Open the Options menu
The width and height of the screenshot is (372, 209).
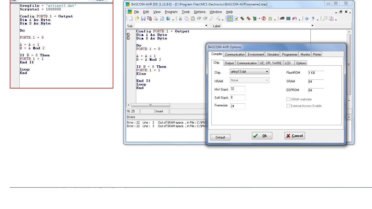(200, 12)
